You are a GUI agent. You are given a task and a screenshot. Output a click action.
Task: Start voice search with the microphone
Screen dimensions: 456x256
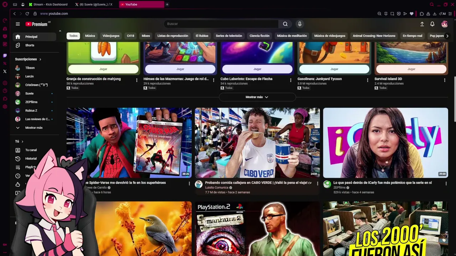pos(300,24)
